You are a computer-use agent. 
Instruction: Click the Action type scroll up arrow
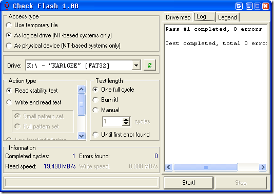pos(81,90)
